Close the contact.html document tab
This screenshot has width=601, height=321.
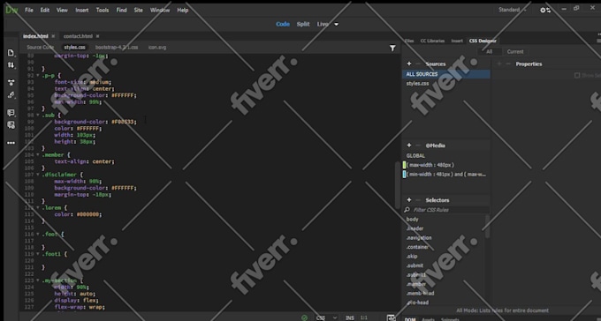(x=97, y=36)
